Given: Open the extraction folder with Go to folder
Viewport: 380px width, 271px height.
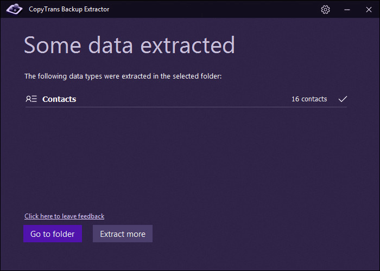Looking at the screenshot, I should [x=53, y=234].
